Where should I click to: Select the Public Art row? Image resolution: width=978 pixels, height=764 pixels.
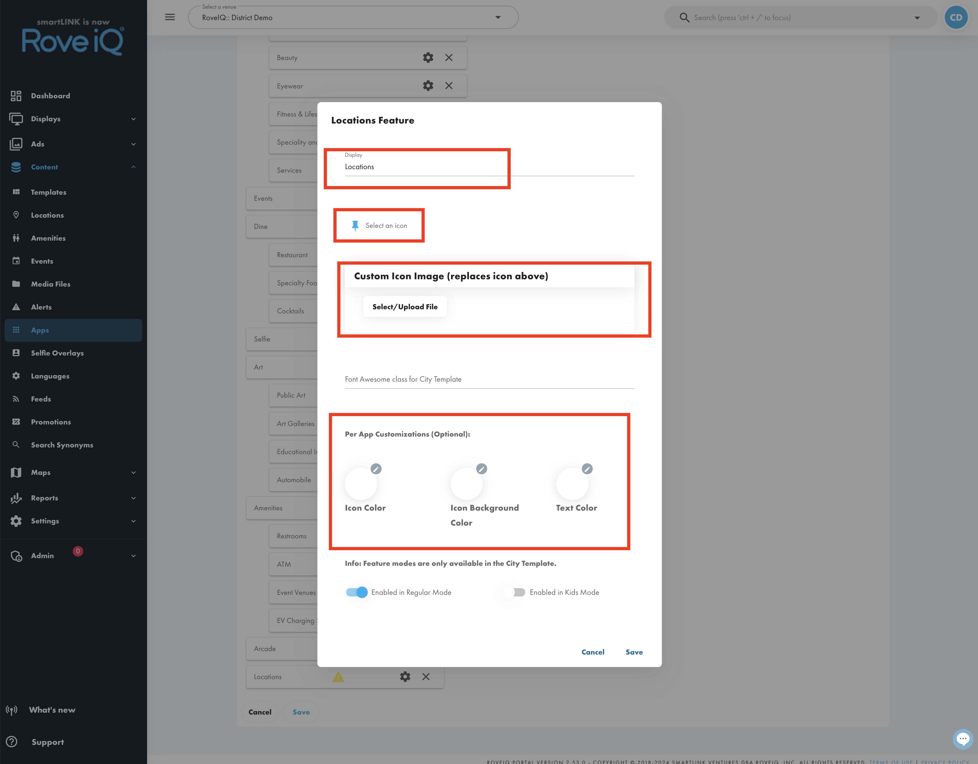pos(293,395)
